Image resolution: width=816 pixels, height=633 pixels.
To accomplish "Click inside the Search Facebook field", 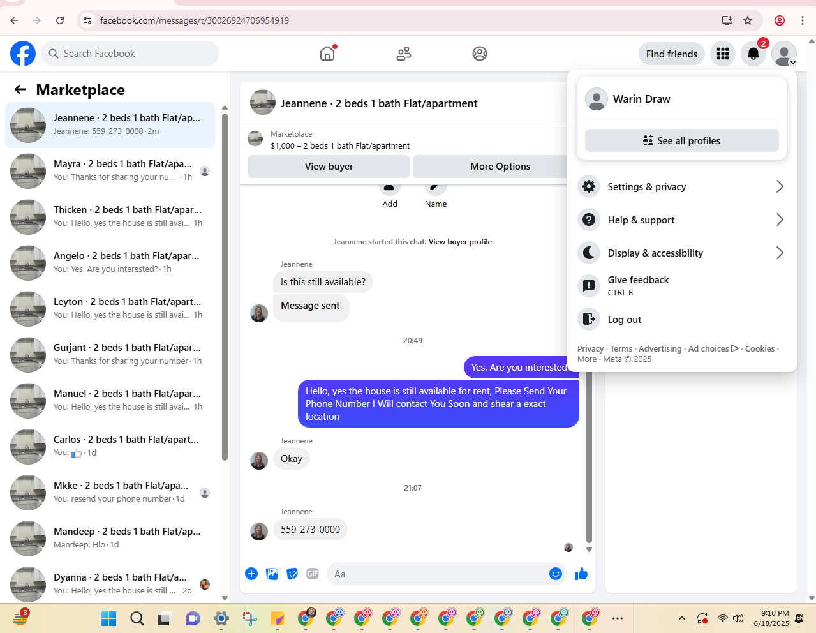I will [130, 54].
